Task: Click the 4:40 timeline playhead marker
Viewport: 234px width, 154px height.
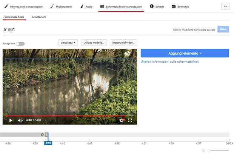Action: point(48,143)
